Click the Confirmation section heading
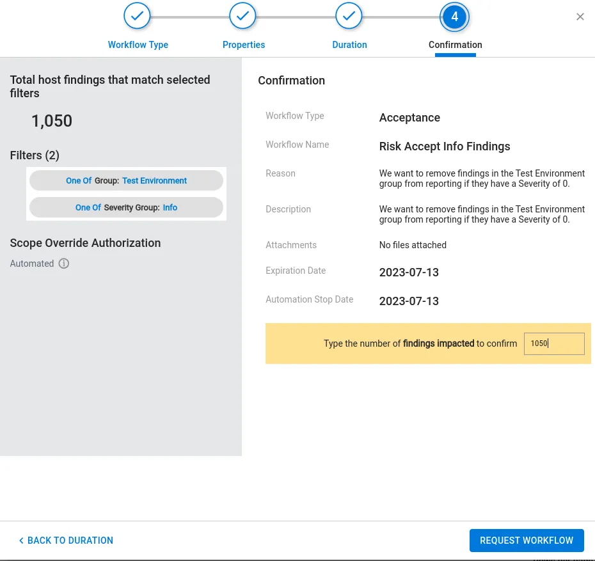 tap(292, 81)
